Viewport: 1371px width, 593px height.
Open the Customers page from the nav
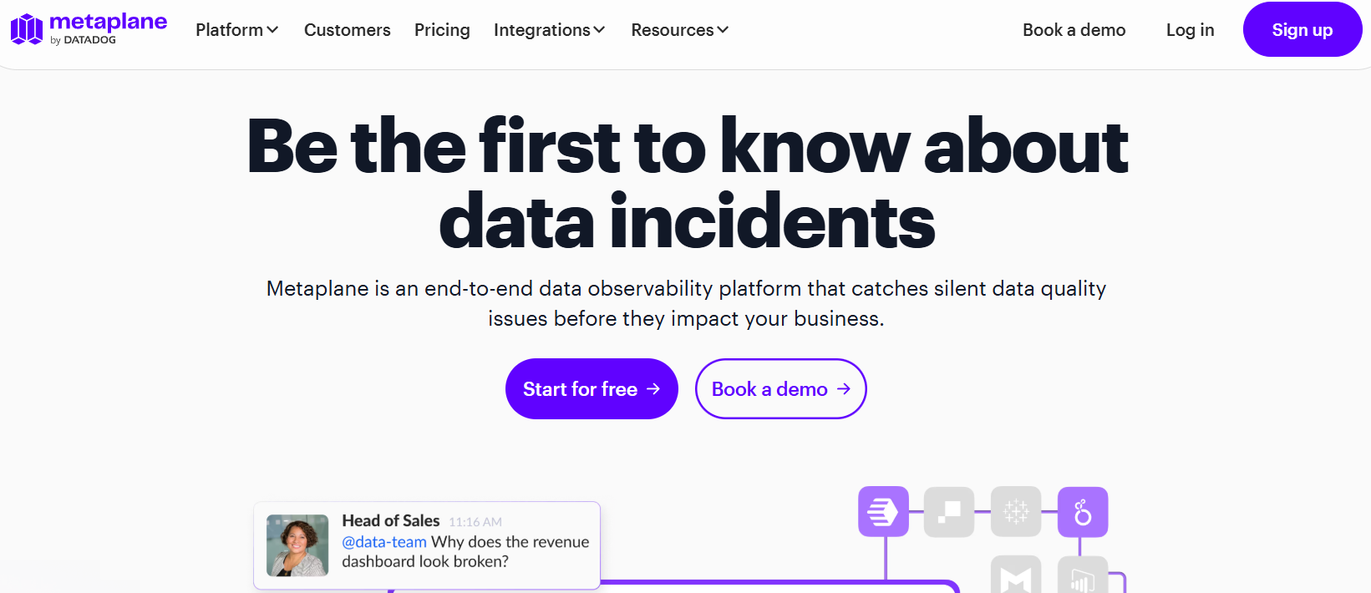(347, 30)
